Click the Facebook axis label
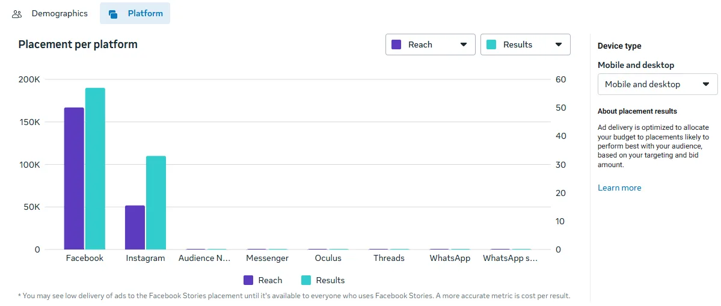Viewport: 721px width, 306px height. click(85, 259)
